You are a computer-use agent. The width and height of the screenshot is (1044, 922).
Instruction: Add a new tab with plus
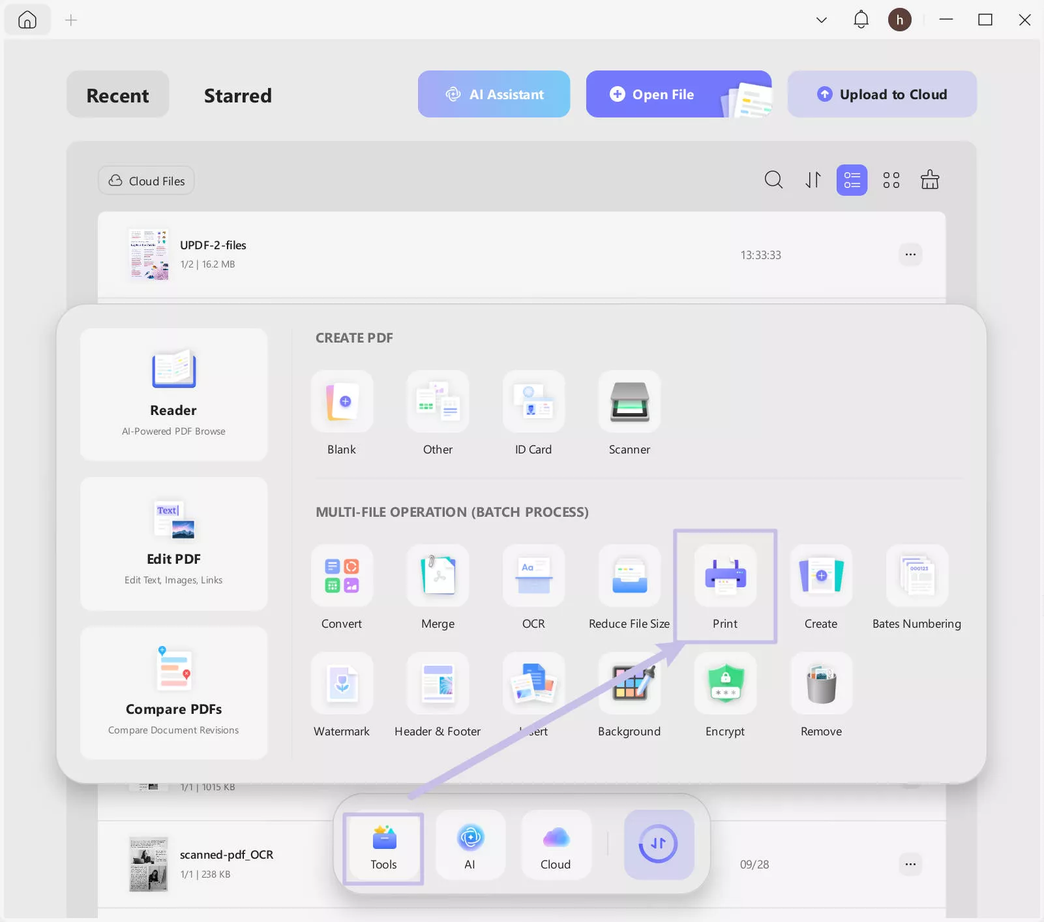coord(71,20)
